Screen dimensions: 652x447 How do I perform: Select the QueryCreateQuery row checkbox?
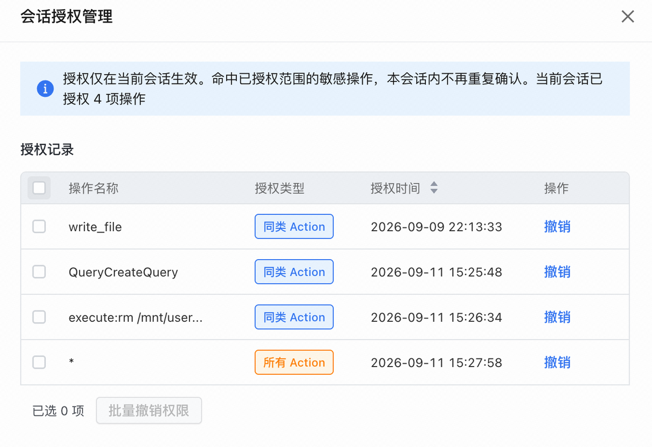coord(39,272)
